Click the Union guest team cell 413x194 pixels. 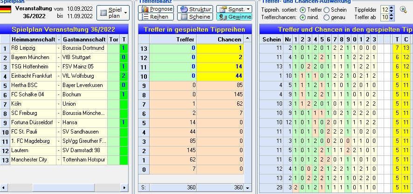[x=84, y=104]
